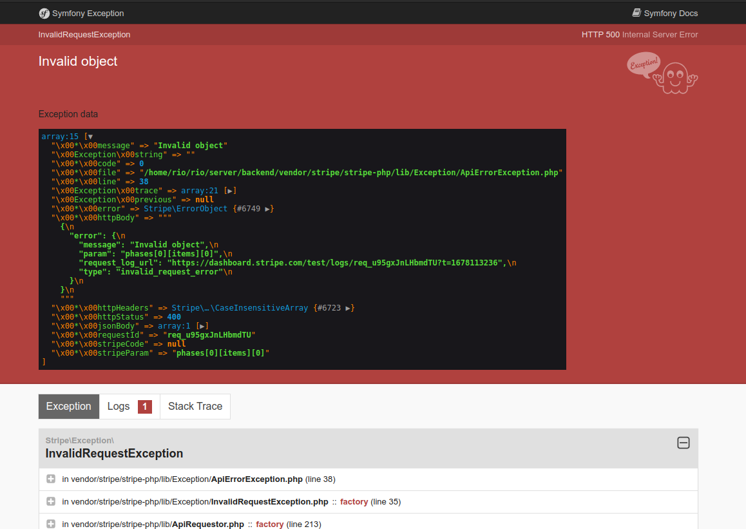
Task: Click the ApiErrorException.php file name
Action: pyautogui.click(x=257, y=479)
